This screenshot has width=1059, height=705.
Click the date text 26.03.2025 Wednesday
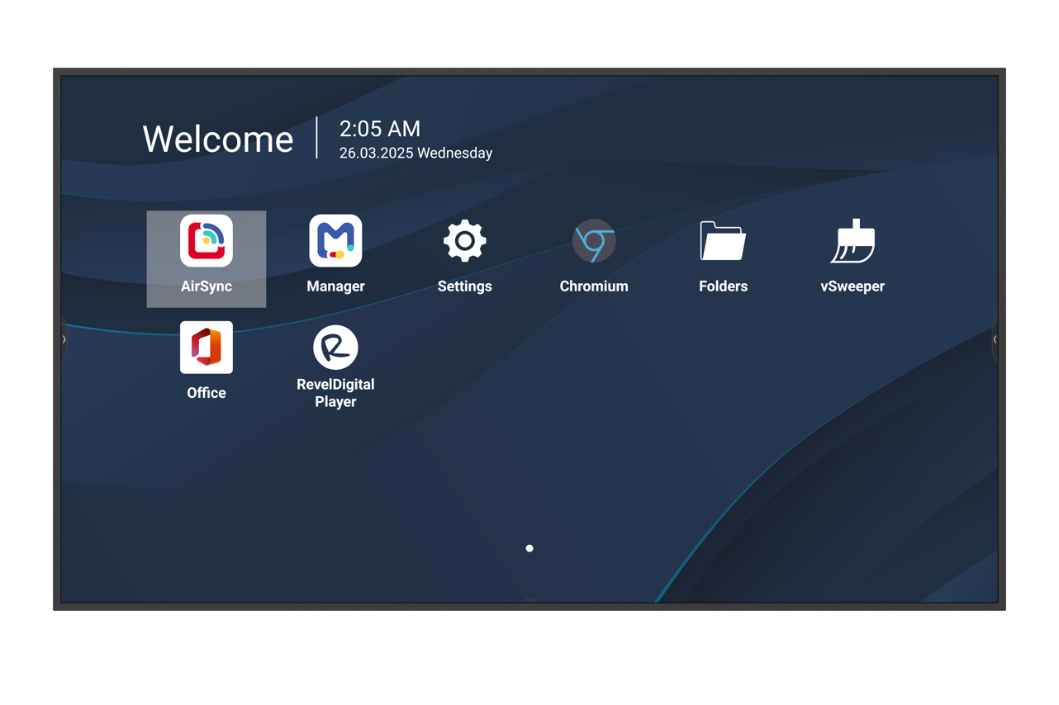(416, 154)
